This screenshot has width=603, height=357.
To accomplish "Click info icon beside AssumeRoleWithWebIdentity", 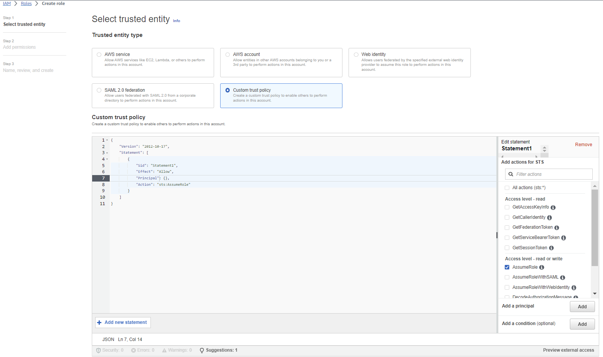I will pyautogui.click(x=574, y=288).
